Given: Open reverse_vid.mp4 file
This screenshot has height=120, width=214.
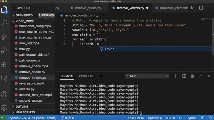Looking at the screenshot, I should coord(33,83).
